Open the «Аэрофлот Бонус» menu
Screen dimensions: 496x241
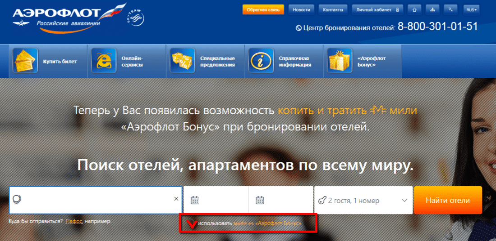(363, 61)
